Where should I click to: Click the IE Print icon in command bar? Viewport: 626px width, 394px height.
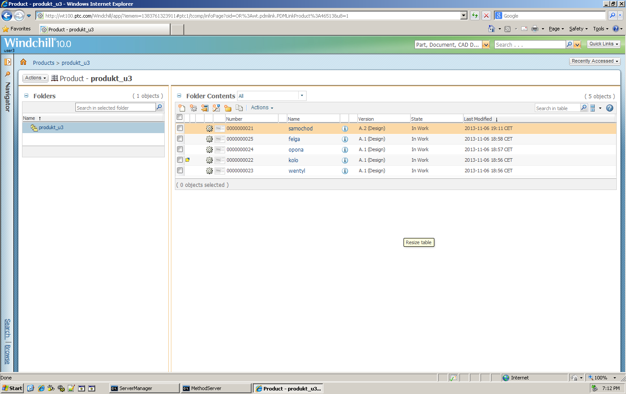(x=535, y=29)
